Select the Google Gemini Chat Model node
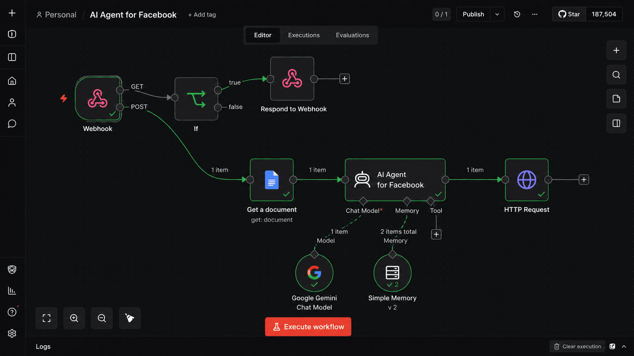 (x=314, y=273)
